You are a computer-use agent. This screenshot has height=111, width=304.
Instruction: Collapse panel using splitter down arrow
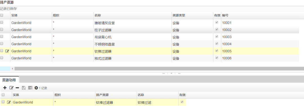[x=171, y=74]
